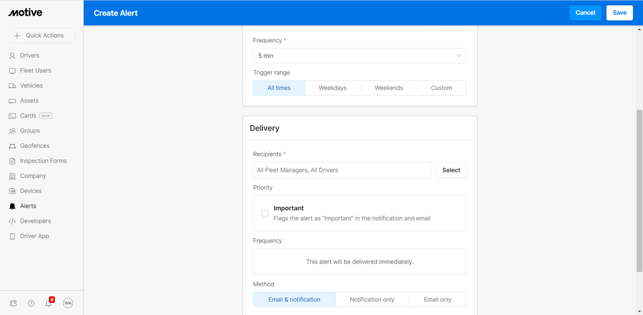Choose Email & notification method
Viewport: 643px width, 315px height.
(x=294, y=299)
